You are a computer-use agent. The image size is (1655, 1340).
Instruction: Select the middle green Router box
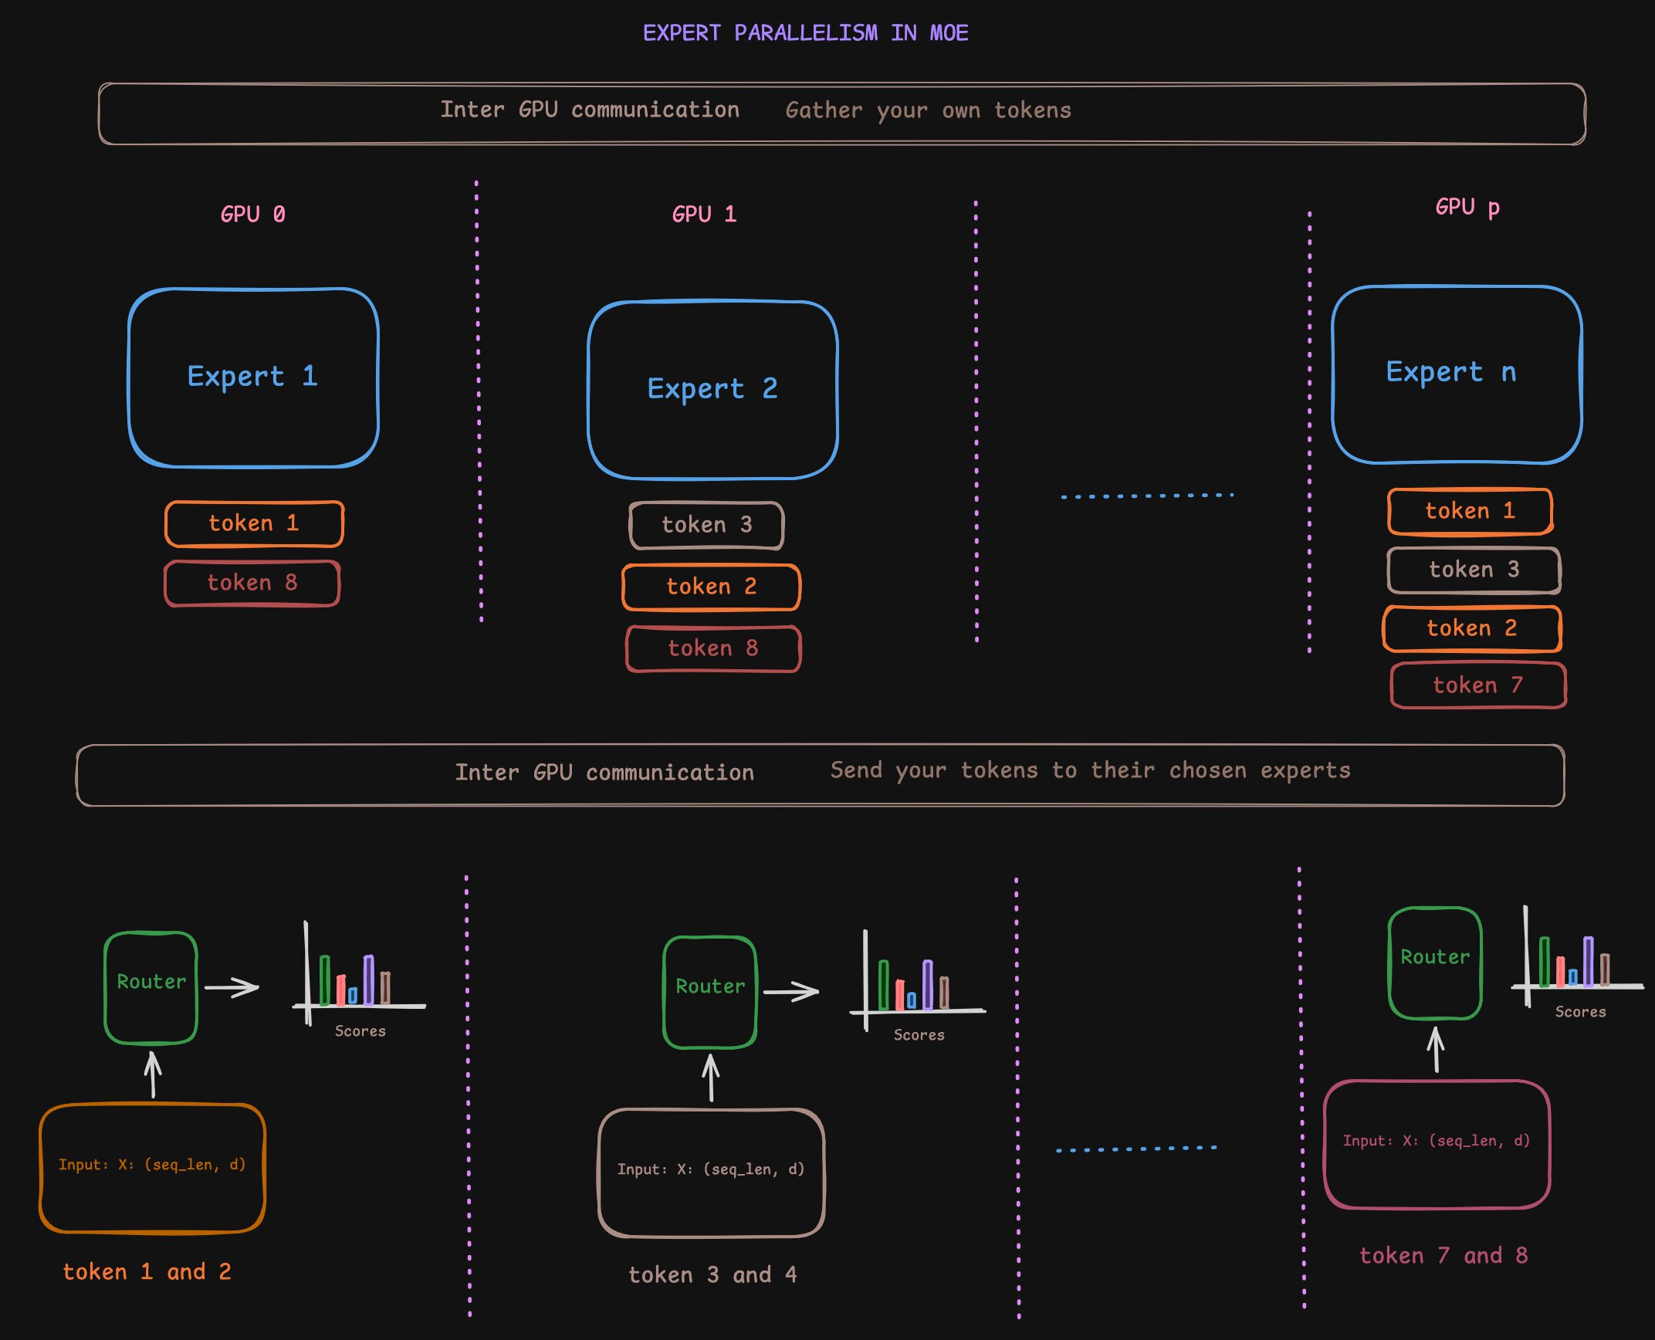point(709,993)
